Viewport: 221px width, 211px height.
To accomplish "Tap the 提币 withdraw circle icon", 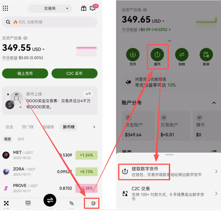I will 157,55.
